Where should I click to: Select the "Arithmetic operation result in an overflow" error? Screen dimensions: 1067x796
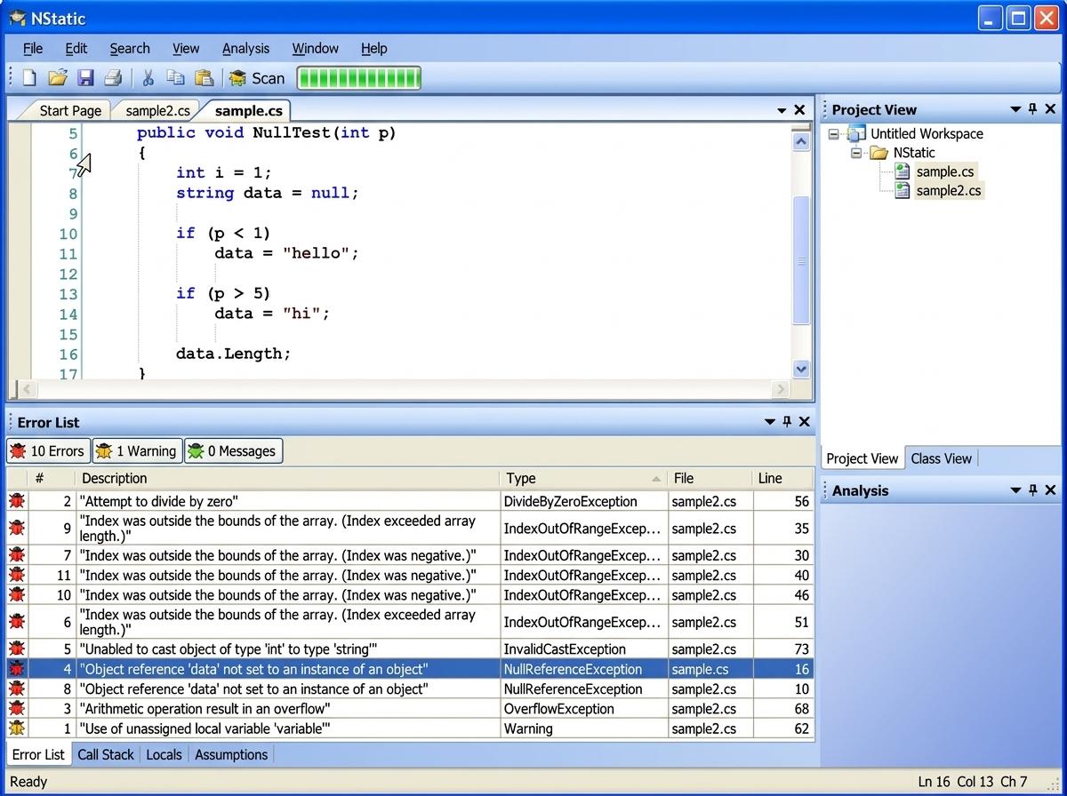[410, 709]
